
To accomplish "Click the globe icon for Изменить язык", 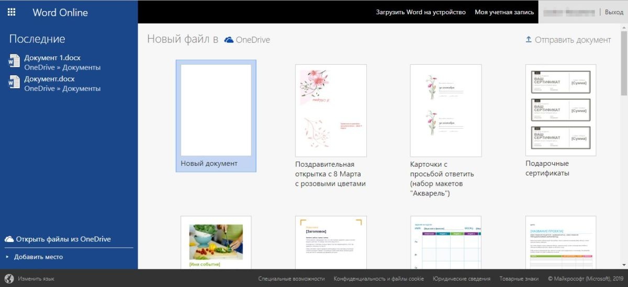I will click(x=9, y=279).
